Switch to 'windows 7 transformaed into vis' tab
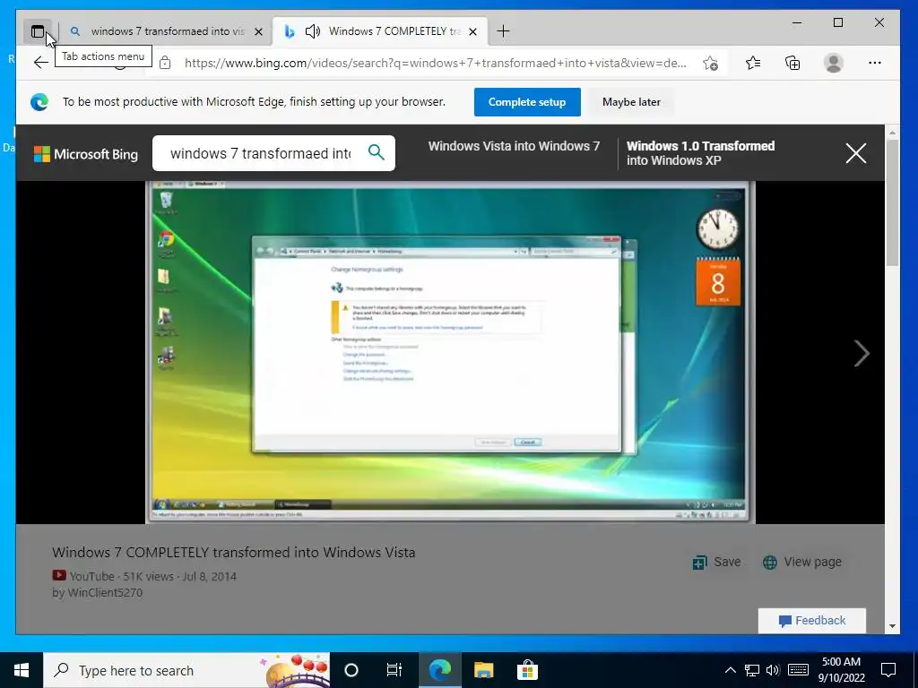The width and height of the screenshot is (918, 688). [x=167, y=31]
